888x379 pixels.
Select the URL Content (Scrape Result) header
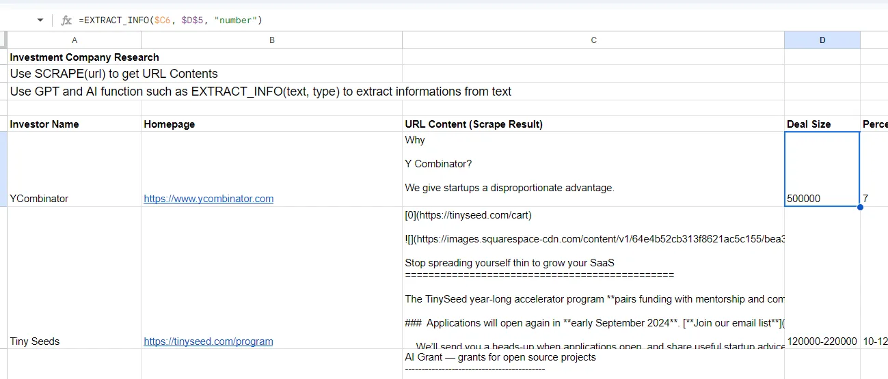474,124
